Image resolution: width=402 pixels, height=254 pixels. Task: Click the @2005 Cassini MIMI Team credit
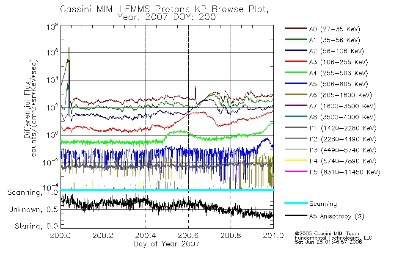click(x=327, y=234)
